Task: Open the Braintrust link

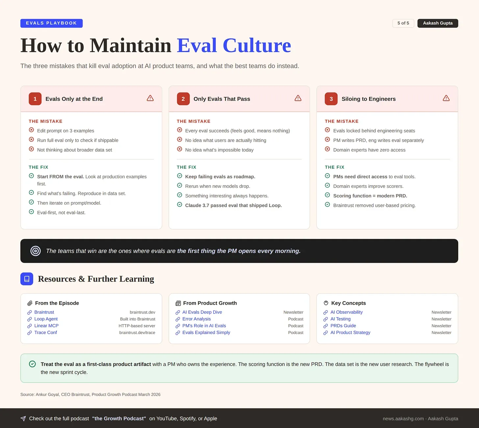Action: [x=44, y=312]
